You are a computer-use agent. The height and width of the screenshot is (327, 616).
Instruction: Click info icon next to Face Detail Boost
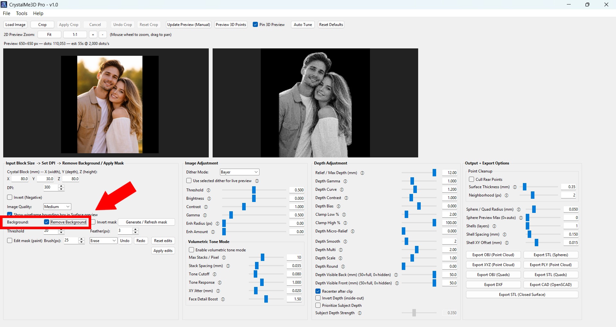[223, 299]
